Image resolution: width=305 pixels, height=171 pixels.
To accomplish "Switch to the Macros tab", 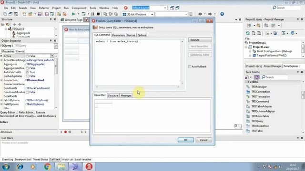I will [x=131, y=35].
